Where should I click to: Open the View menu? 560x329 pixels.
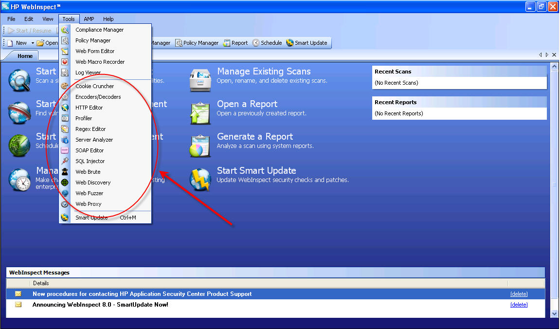(x=48, y=19)
